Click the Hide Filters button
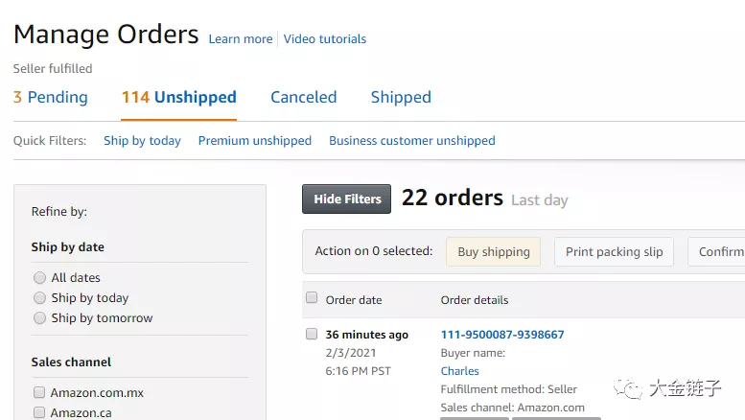745x420 pixels. click(346, 198)
